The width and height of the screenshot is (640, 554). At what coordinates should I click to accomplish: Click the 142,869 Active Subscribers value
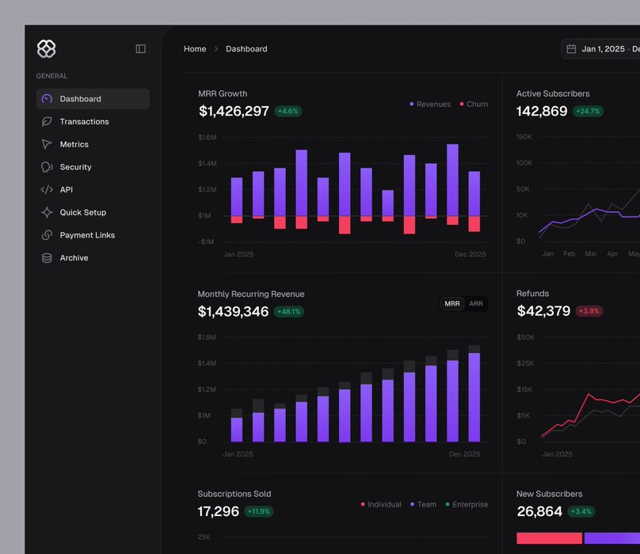click(x=542, y=111)
